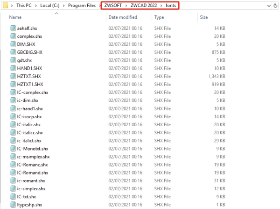Select the file name IC-Romand.shx

[x=33, y=173]
